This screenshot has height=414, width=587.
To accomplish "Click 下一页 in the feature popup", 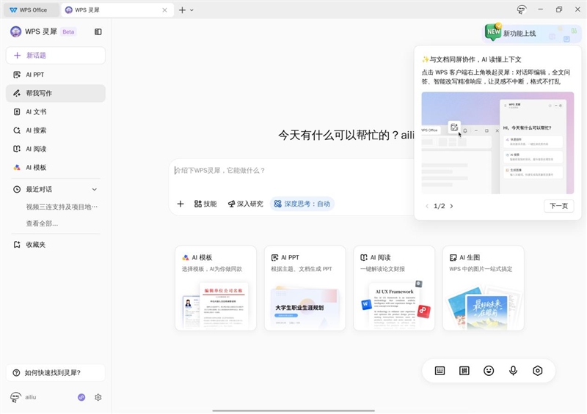I will click(558, 206).
